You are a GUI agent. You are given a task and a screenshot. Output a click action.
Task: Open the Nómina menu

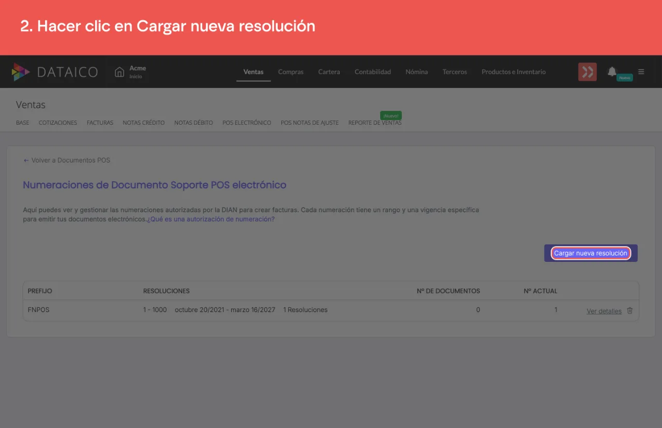[417, 72]
